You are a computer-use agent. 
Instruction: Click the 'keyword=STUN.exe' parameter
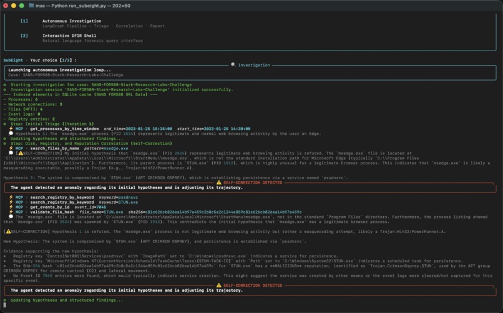pos(119,202)
